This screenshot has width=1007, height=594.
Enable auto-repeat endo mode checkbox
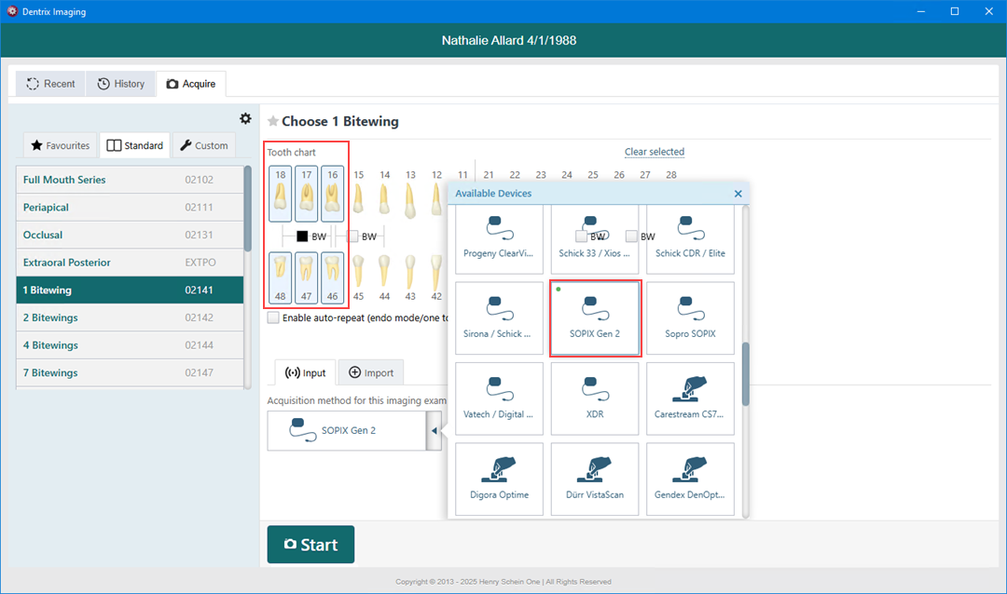273,317
